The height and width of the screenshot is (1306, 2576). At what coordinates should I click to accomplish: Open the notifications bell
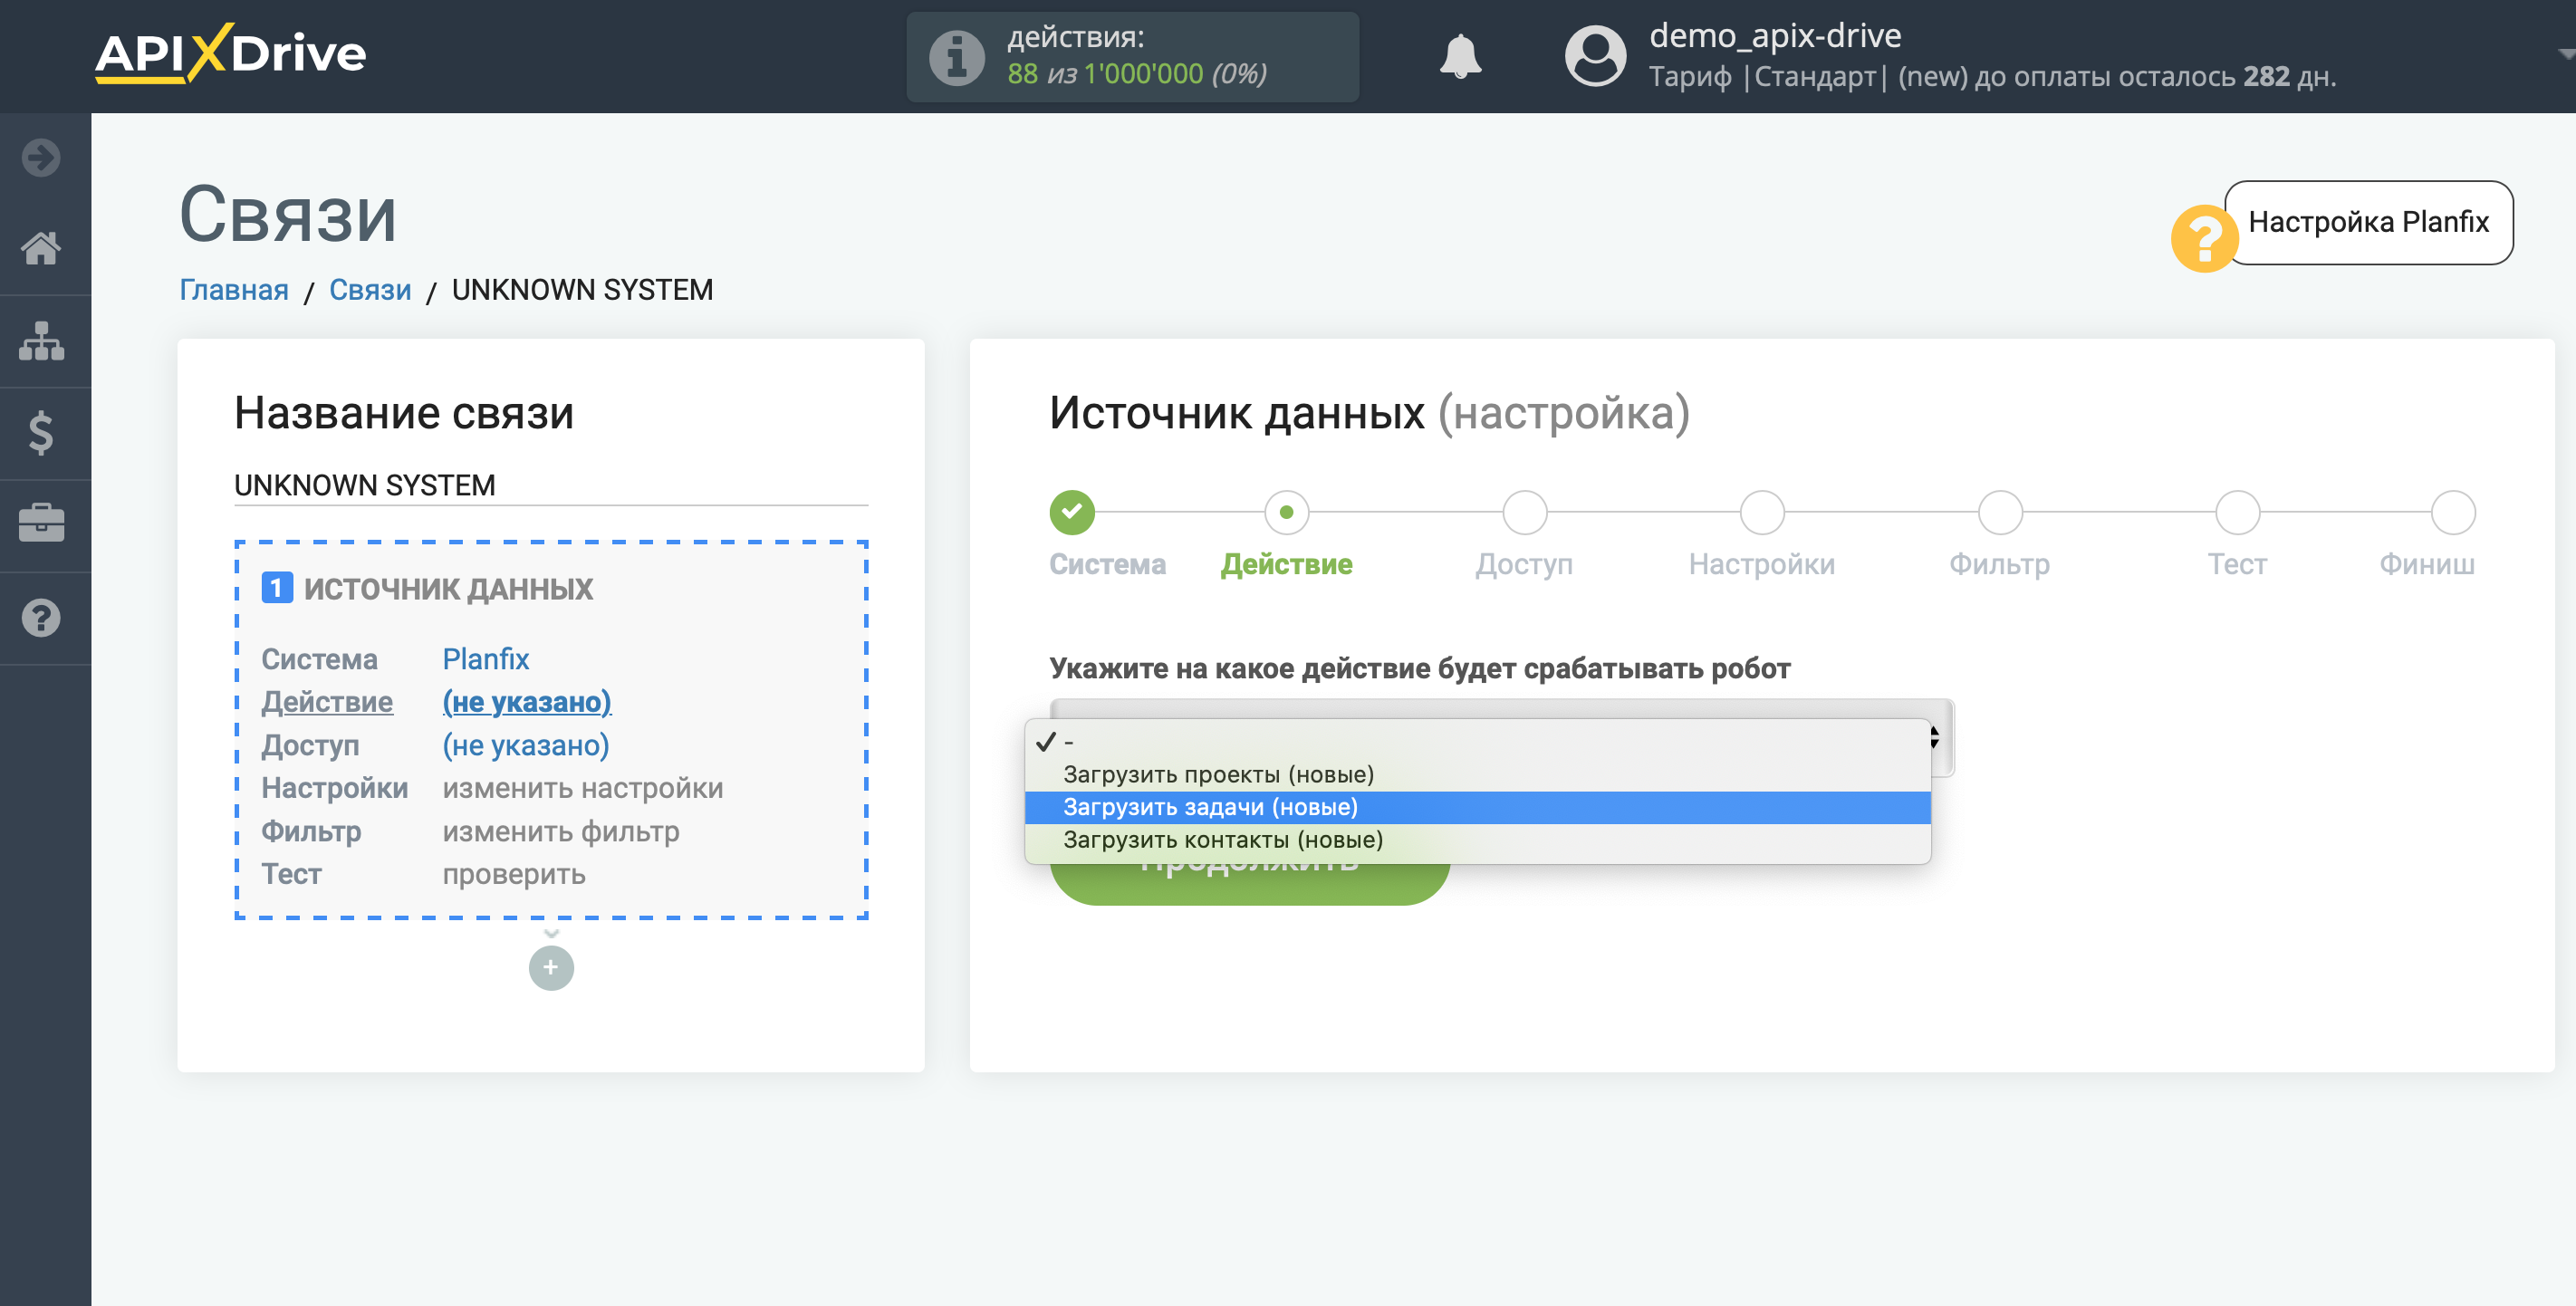(1460, 56)
